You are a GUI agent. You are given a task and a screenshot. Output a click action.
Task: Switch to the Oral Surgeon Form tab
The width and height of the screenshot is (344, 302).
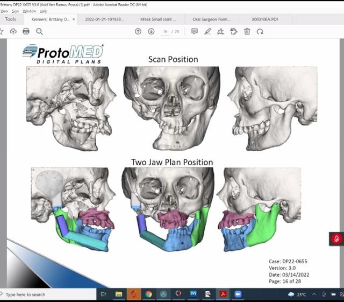click(x=211, y=19)
